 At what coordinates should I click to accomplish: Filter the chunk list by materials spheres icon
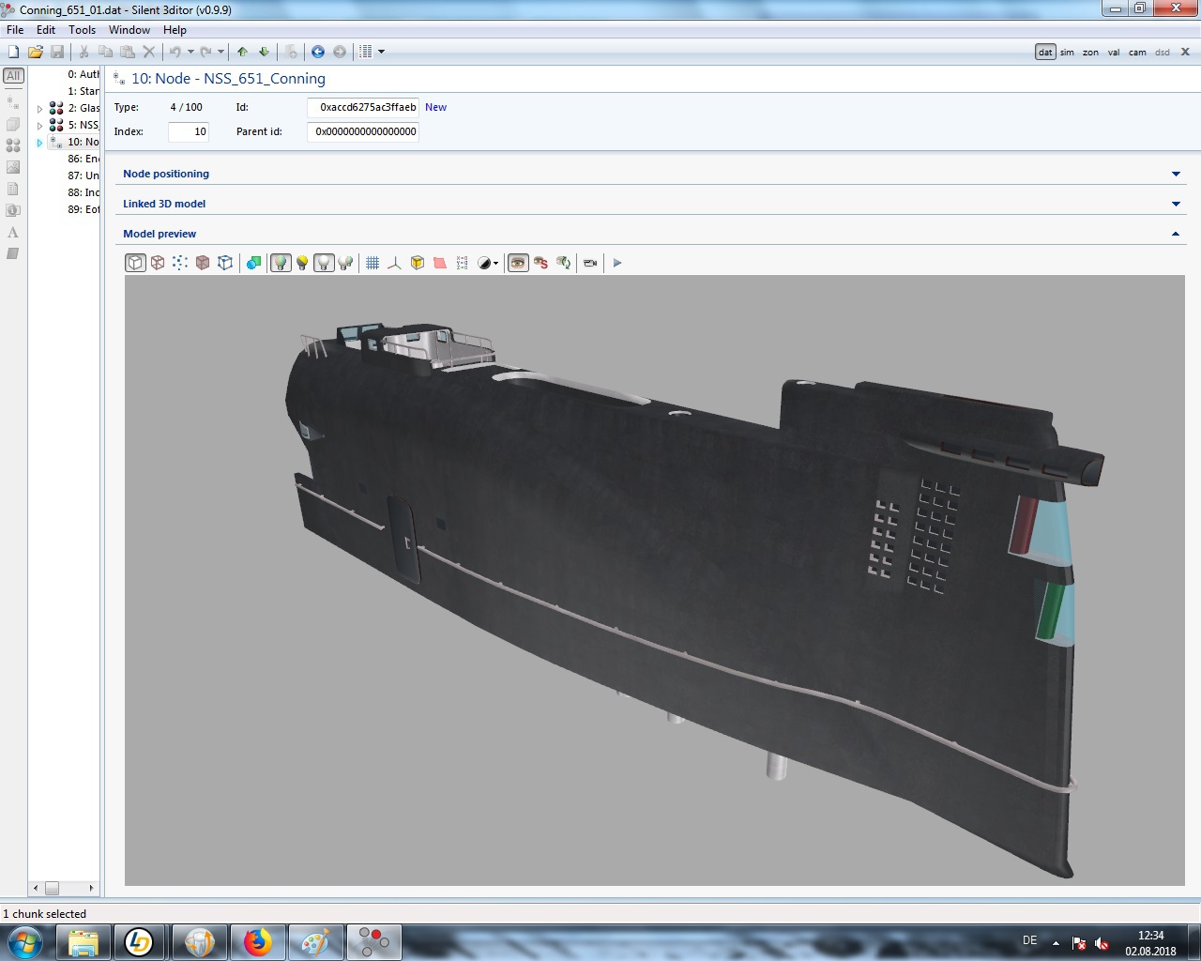[x=13, y=145]
